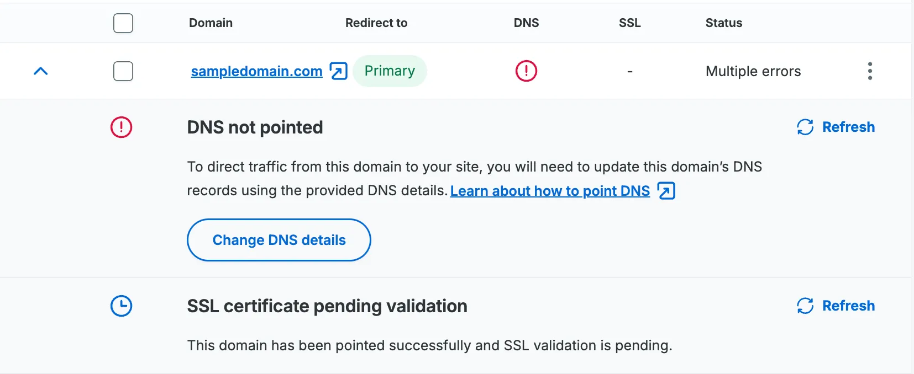914x374 pixels.
Task: Click the external link icon after Learn about DNS
Action: [x=666, y=190]
